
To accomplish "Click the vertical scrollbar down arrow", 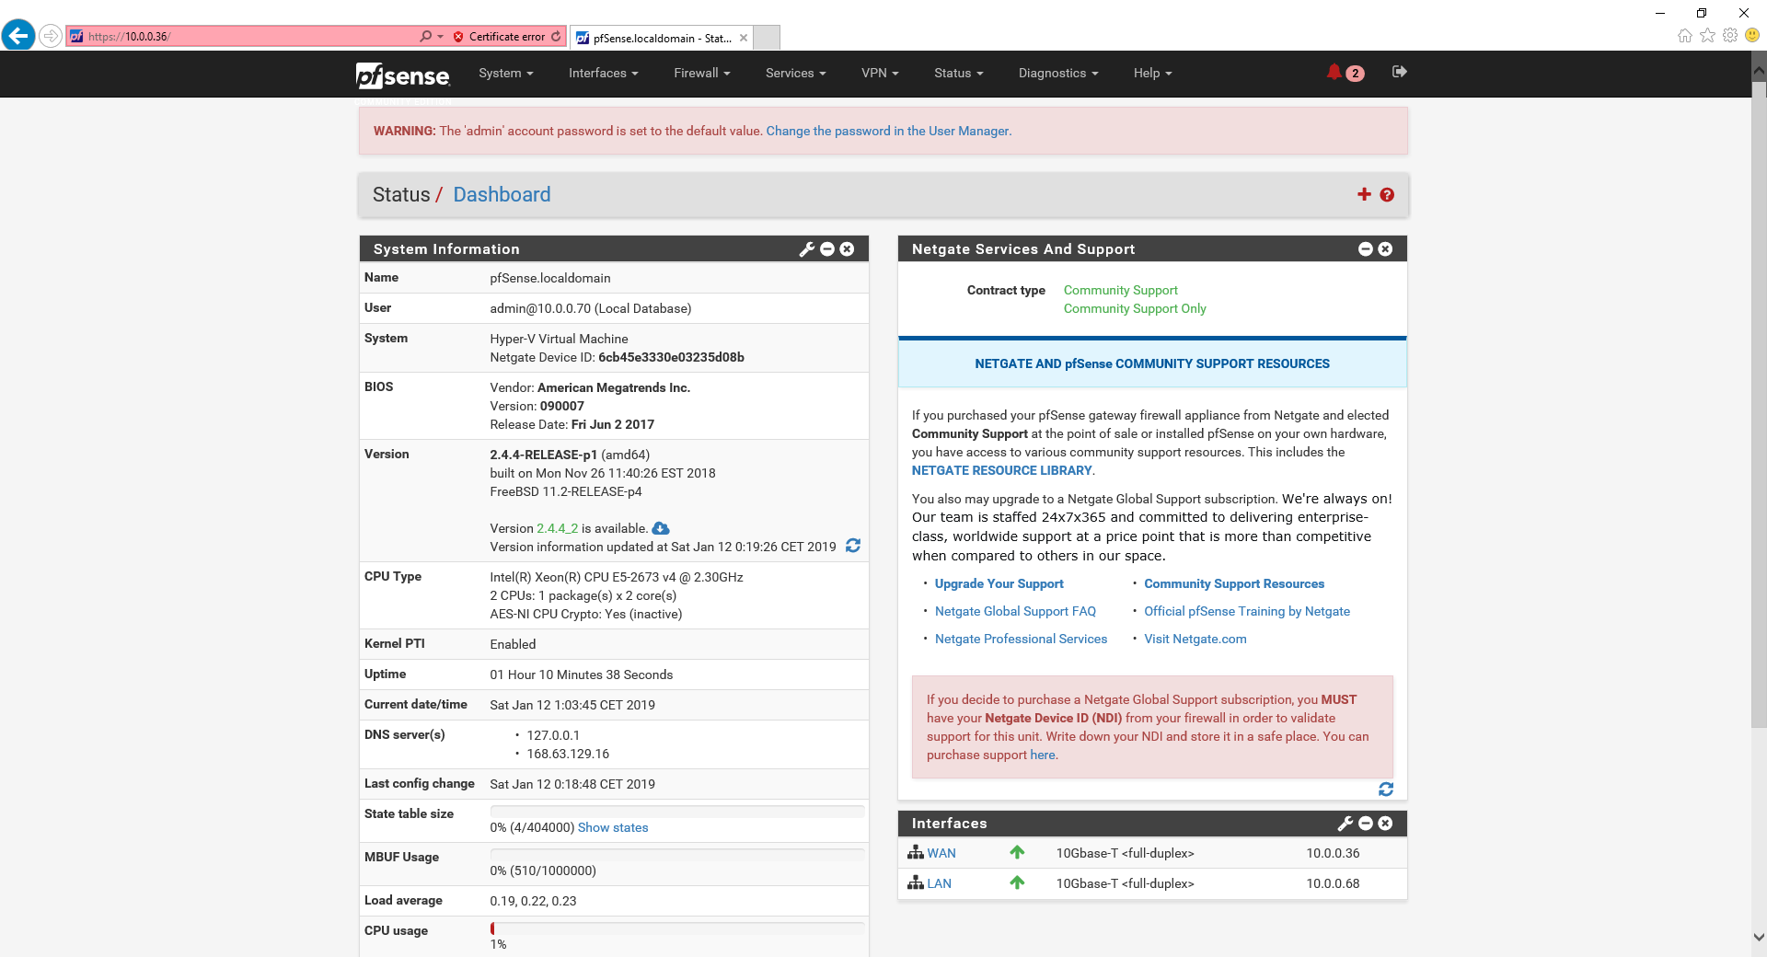I will click(x=1759, y=937).
